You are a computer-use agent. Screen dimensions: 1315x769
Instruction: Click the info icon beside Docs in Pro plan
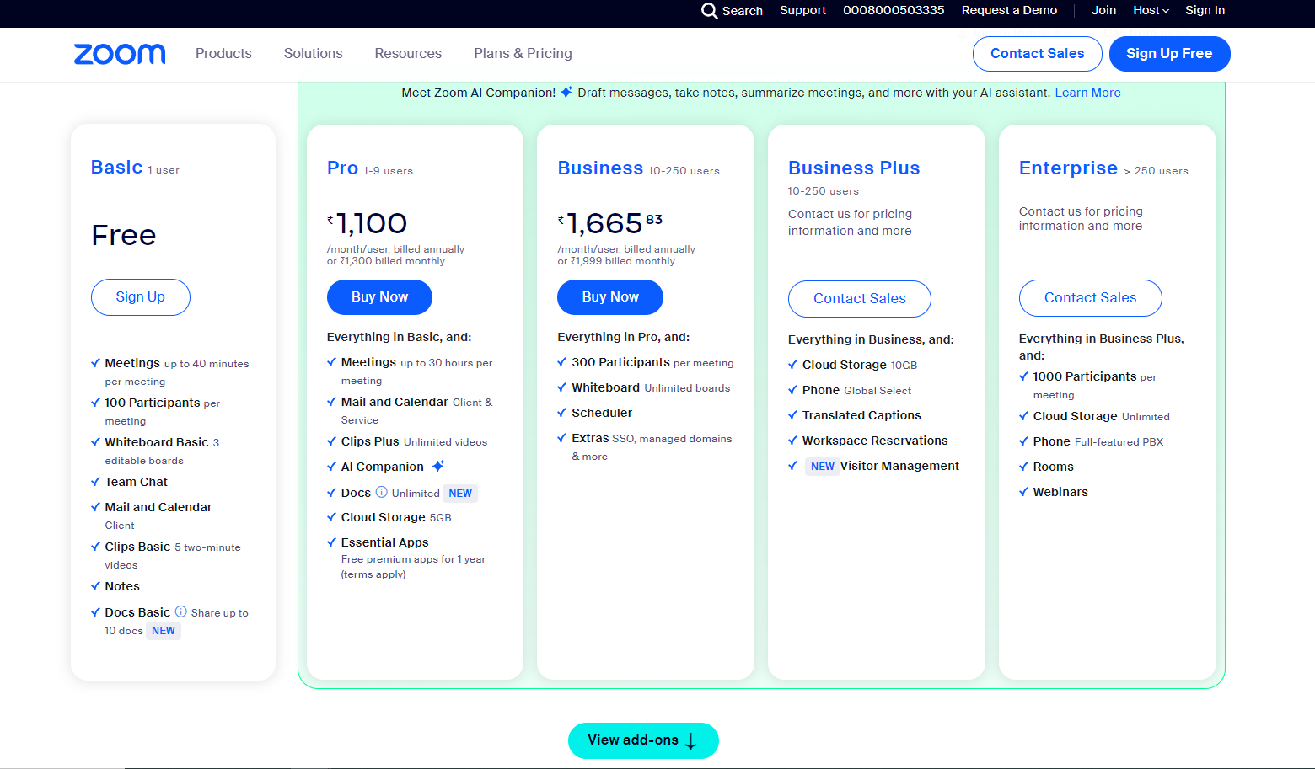pos(381,492)
